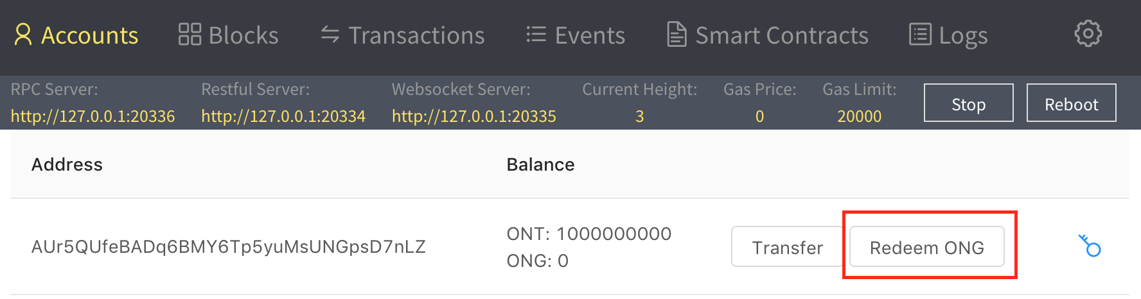Click the list icon beside Events
This screenshot has height=299, width=1141.
(x=536, y=35)
